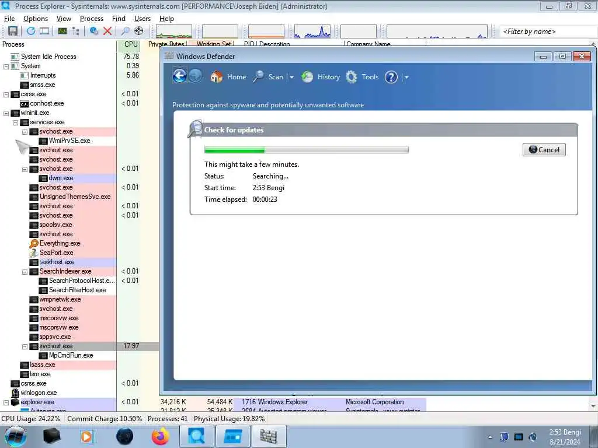
Task: Click the Help question mark icon
Action: point(391,78)
